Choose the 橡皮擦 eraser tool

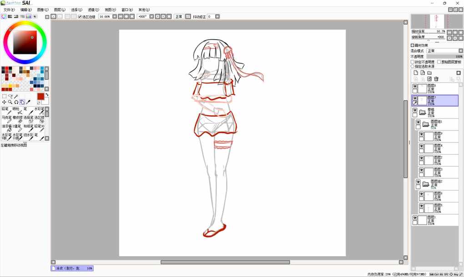tap(18, 119)
